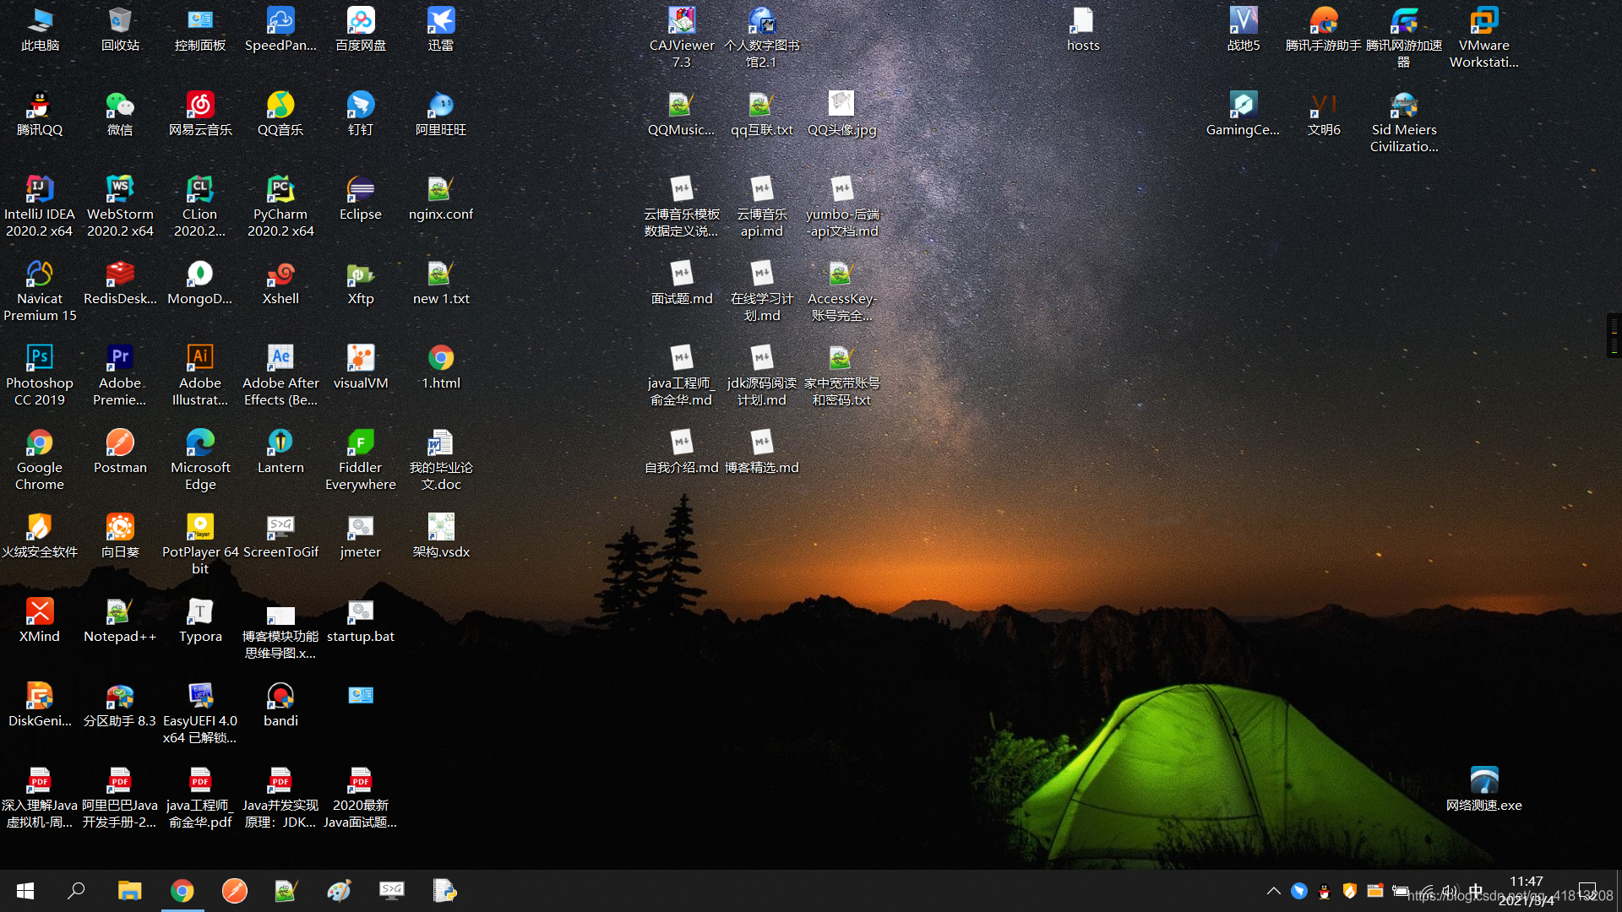
Task: Click the Typora desktop icon
Action: pyautogui.click(x=200, y=612)
